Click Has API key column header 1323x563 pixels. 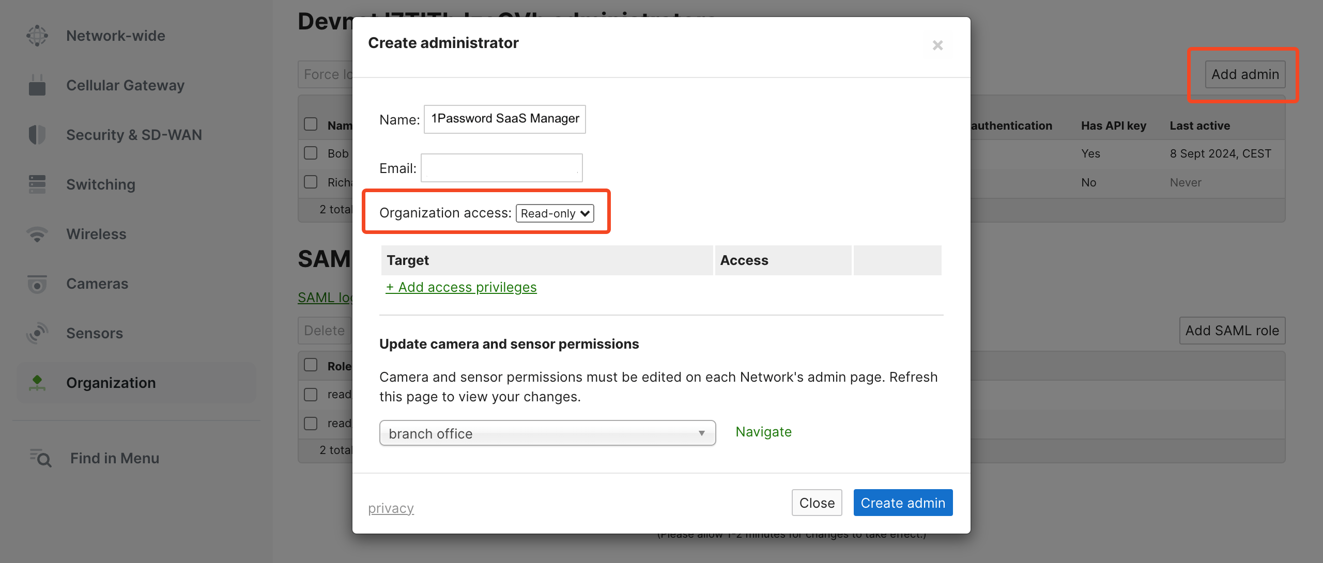pos(1114,126)
